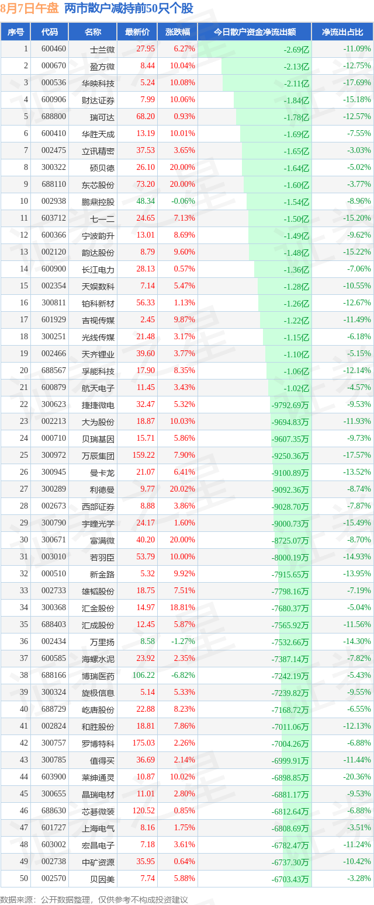The height and width of the screenshot is (905, 374).
Task: Select stock name 旋极信息
Action: pyautogui.click(x=98, y=692)
